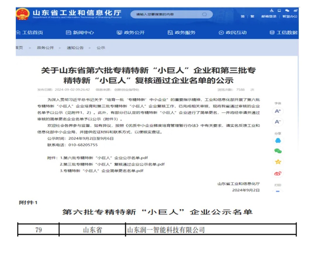This screenshot has height=253, width=316.
Task: Open attachment 1.第六批专精特新“小巨人”企业公示名单.pdf
Action: 104,158
